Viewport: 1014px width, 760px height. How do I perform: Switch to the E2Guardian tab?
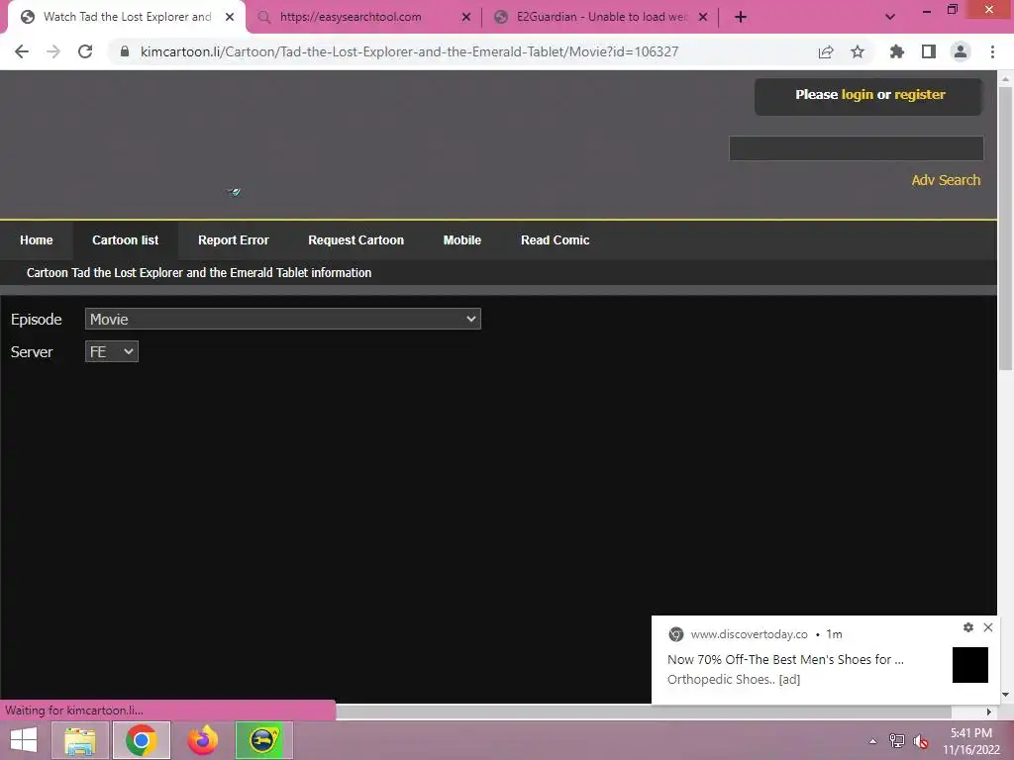coord(601,17)
